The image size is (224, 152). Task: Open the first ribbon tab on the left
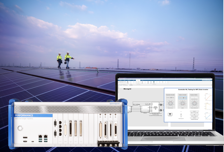tap(120, 80)
